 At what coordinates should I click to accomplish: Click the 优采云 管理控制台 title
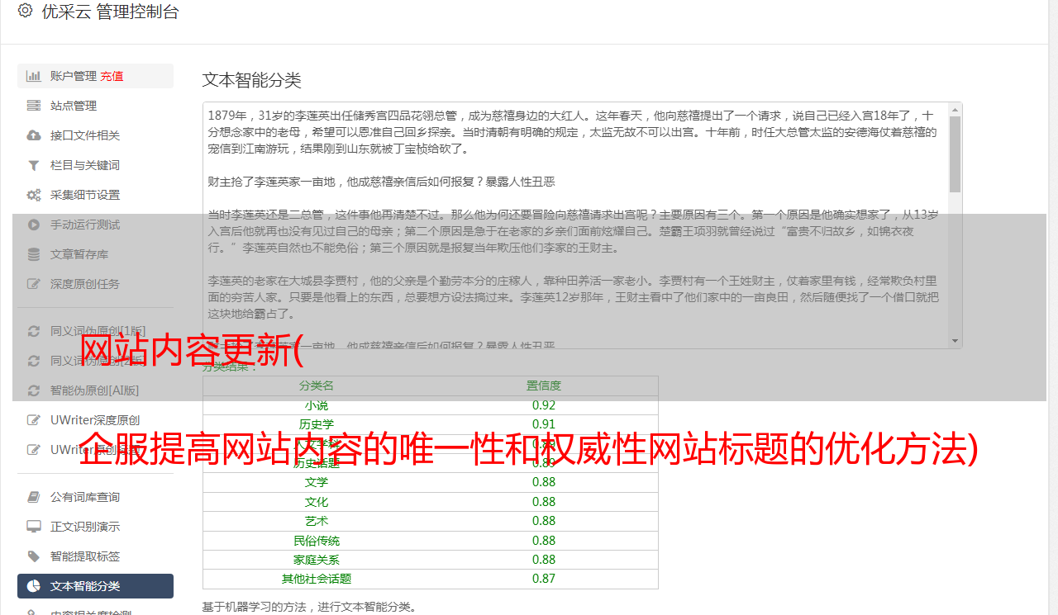tap(110, 12)
